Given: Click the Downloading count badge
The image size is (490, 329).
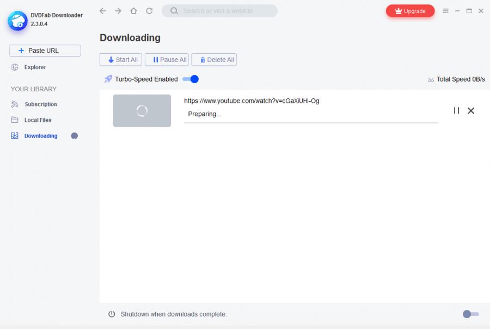Looking at the screenshot, I should tap(75, 136).
